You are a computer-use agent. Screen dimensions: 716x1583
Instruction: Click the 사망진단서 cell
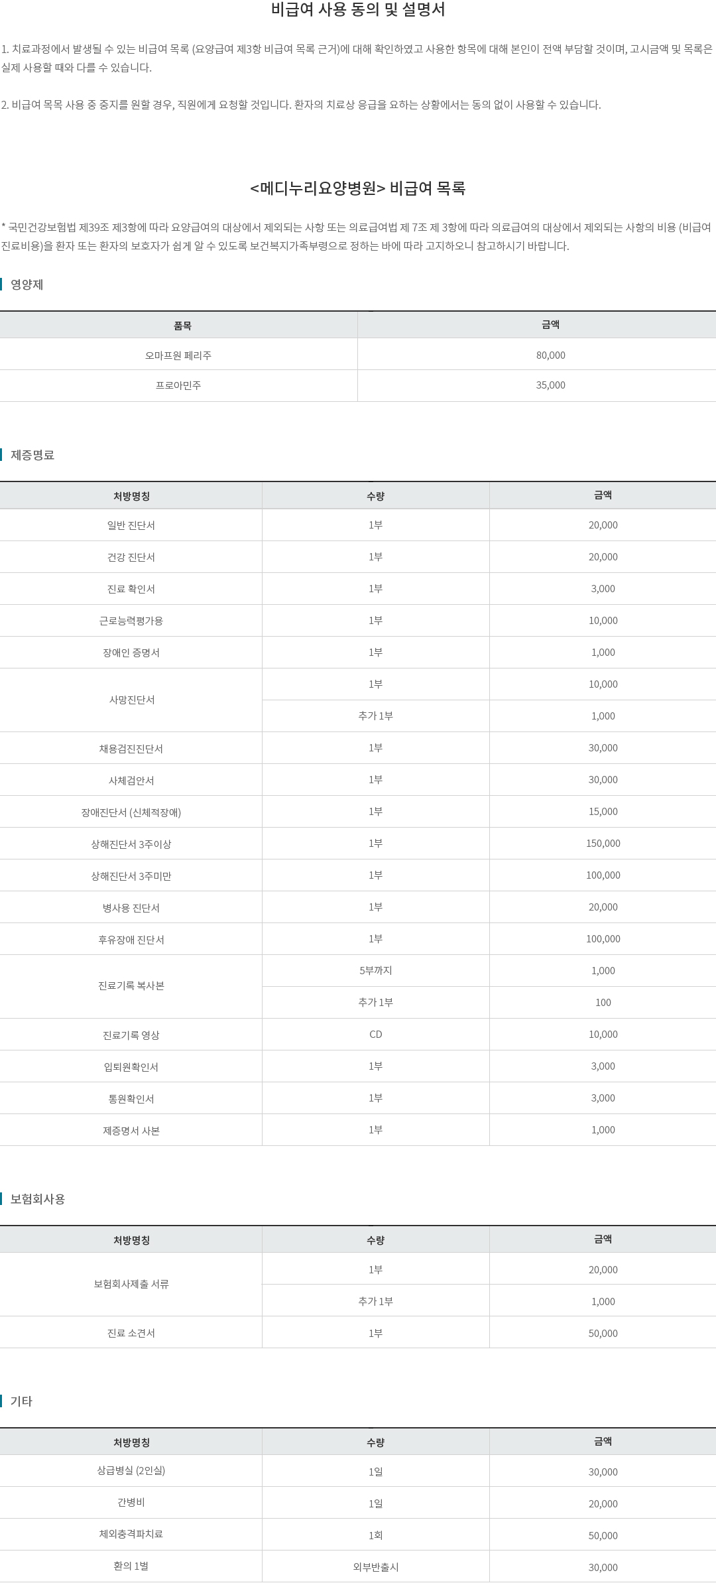[131, 700]
